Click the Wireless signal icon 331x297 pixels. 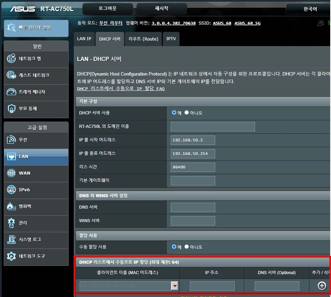[x=11, y=139]
